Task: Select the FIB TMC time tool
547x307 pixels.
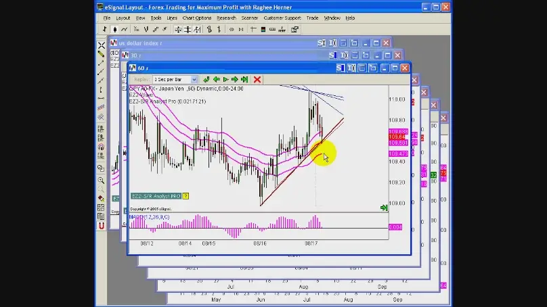Action: [101, 156]
